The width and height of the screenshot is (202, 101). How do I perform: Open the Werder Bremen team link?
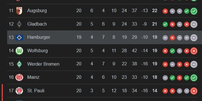43,64
